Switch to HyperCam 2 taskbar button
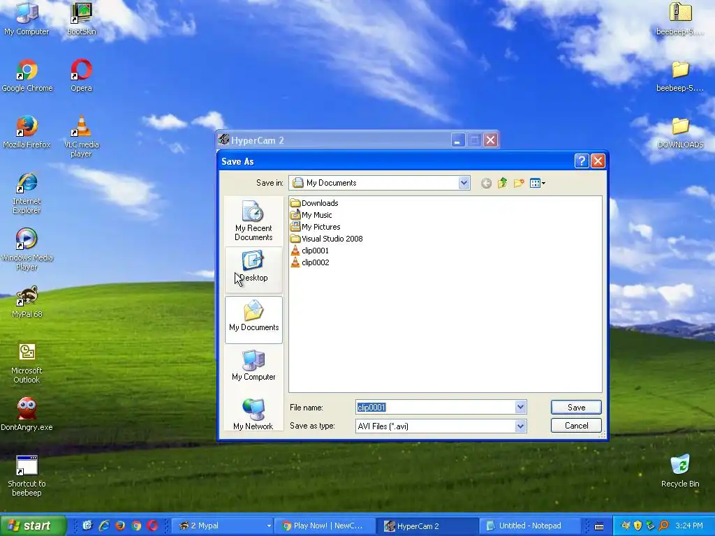Screen dimensions: 715x536 (x=428, y=526)
